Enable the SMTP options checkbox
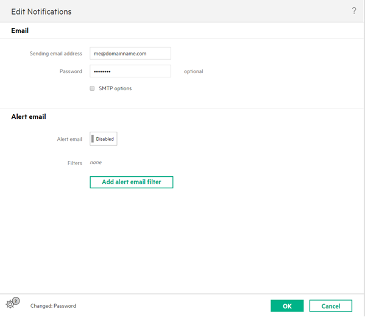Screen dimensions: 365x317 tap(92, 88)
